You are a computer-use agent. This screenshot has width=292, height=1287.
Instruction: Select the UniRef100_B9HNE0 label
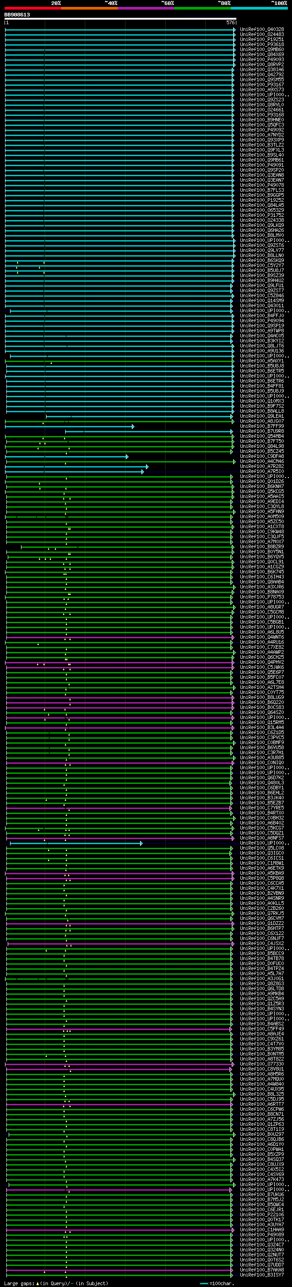click(262, 120)
